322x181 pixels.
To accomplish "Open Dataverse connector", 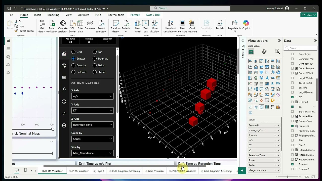I will 90,24.
